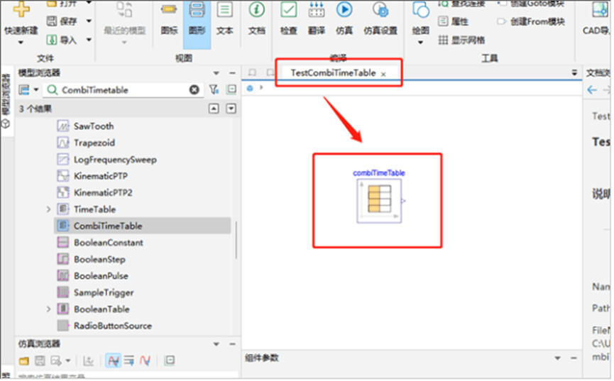Switch to 图标 icon view
The image size is (614, 381).
click(x=169, y=18)
